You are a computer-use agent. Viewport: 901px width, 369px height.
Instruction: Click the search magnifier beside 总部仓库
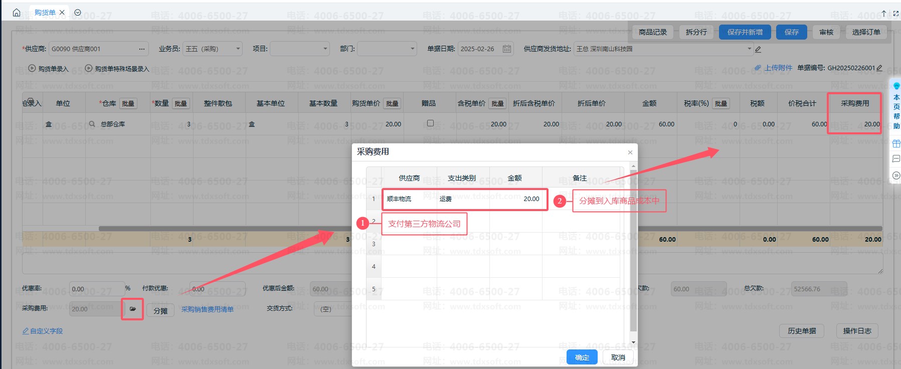click(92, 124)
